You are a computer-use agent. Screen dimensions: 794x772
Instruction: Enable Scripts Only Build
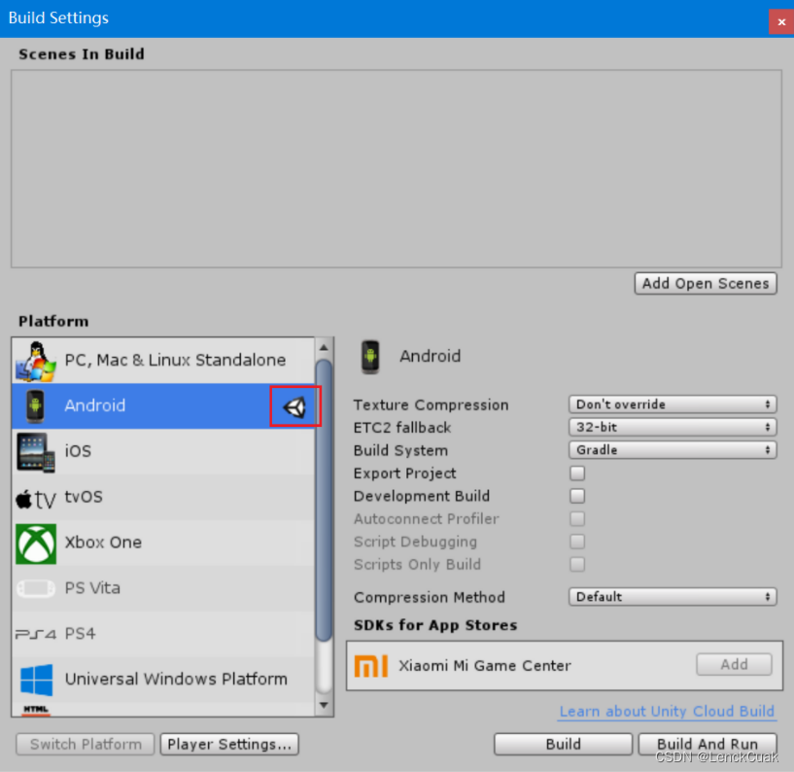[577, 564]
